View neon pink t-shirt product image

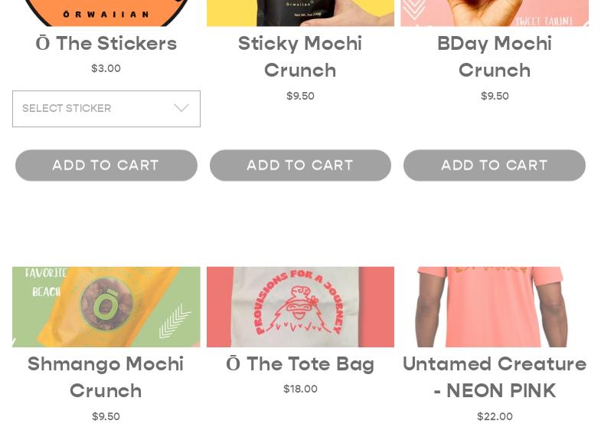(494, 307)
